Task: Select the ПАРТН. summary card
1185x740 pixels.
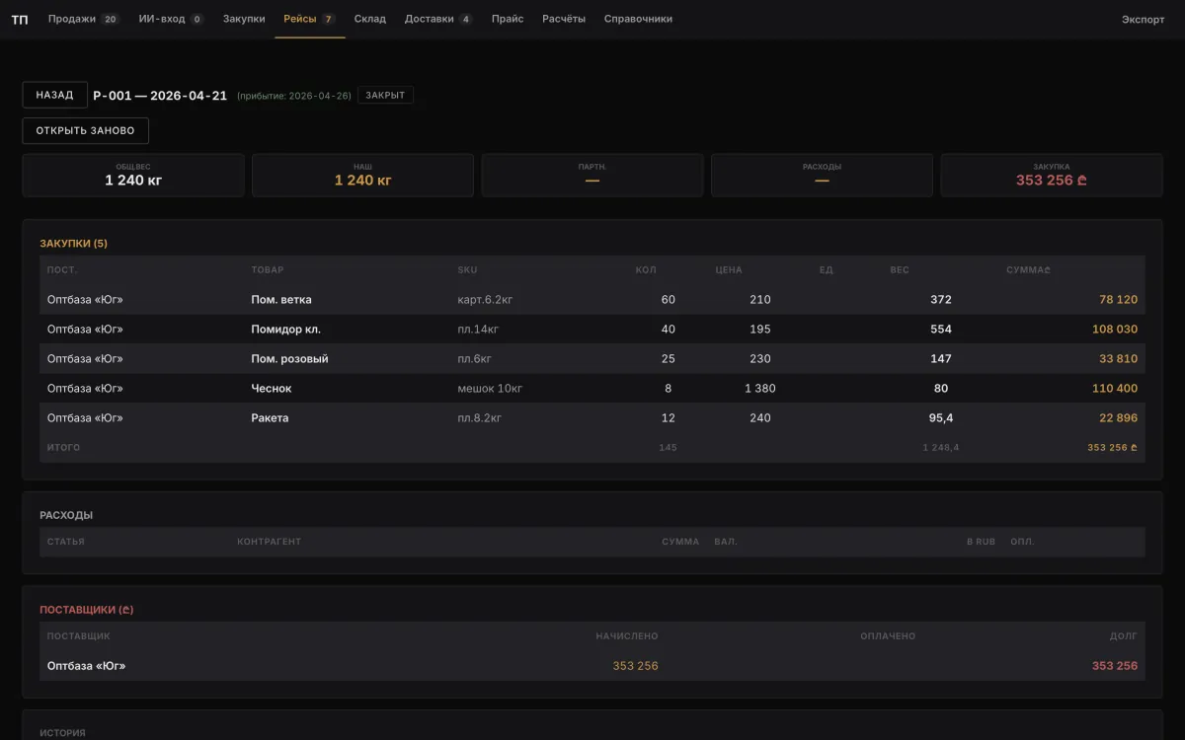Action: (592, 176)
